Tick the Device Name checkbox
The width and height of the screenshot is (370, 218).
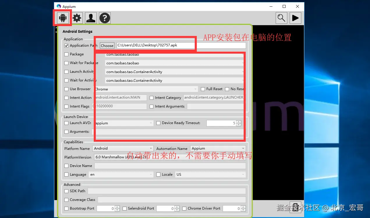[x=66, y=166]
